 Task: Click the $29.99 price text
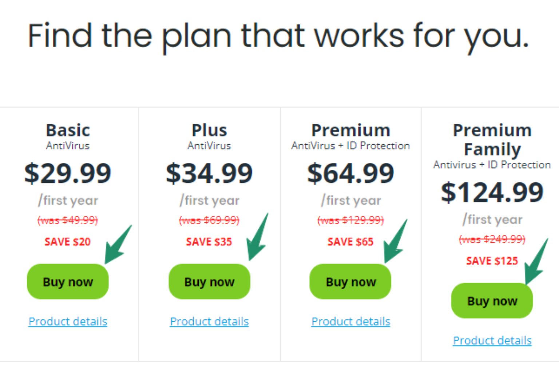click(x=68, y=173)
